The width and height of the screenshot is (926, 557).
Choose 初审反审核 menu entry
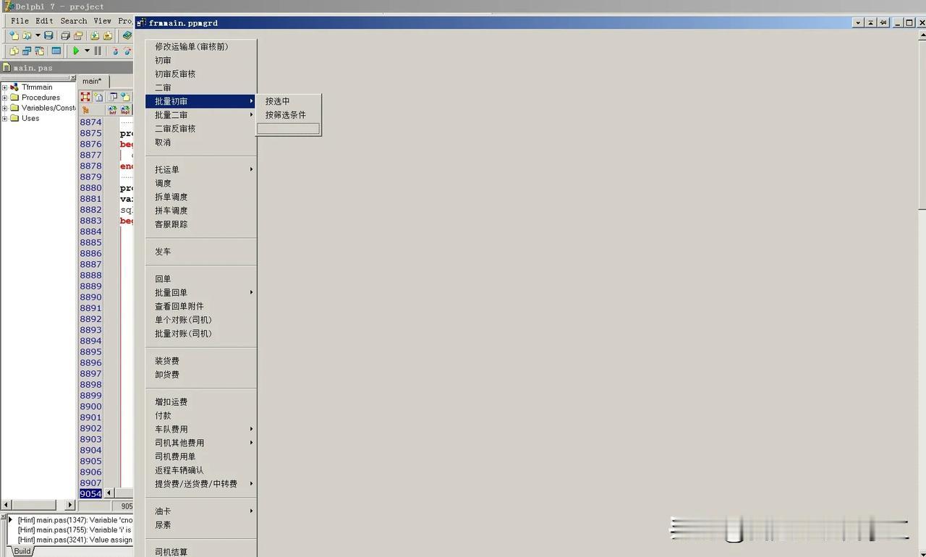click(201, 74)
